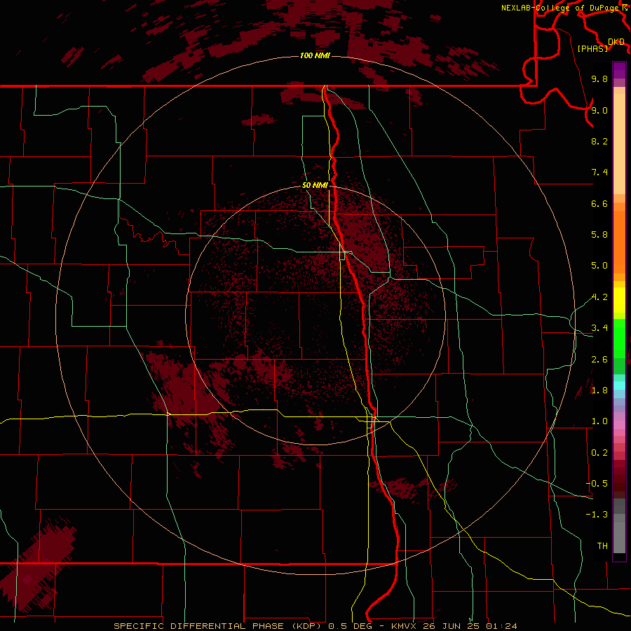Select the 100 NMI range ring label
631x631 pixels.
point(315,55)
